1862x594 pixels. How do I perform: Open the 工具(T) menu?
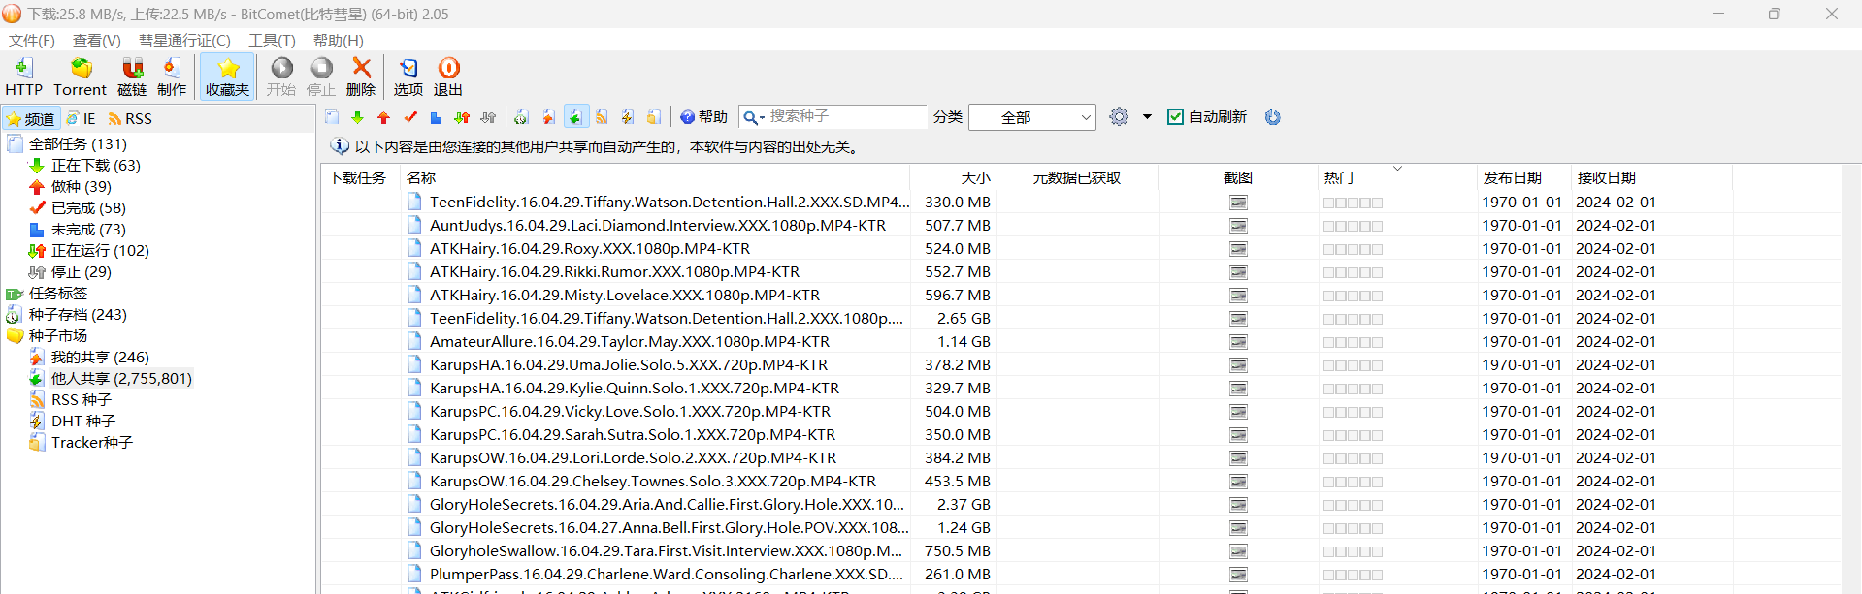pyautogui.click(x=272, y=40)
